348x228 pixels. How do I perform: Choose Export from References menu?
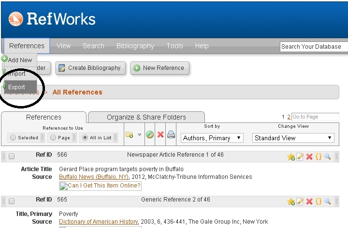click(20, 87)
